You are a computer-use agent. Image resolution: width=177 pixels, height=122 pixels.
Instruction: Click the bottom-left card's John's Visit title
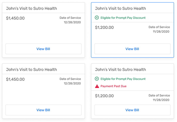coord(31,70)
